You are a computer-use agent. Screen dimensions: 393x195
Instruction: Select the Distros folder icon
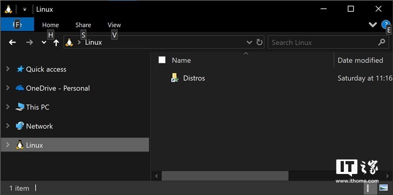click(x=175, y=78)
